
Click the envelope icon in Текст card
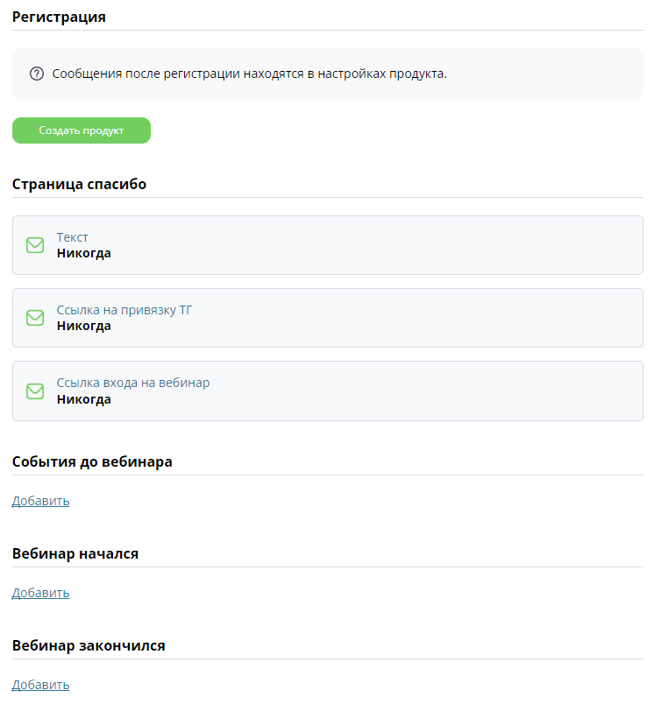click(35, 245)
